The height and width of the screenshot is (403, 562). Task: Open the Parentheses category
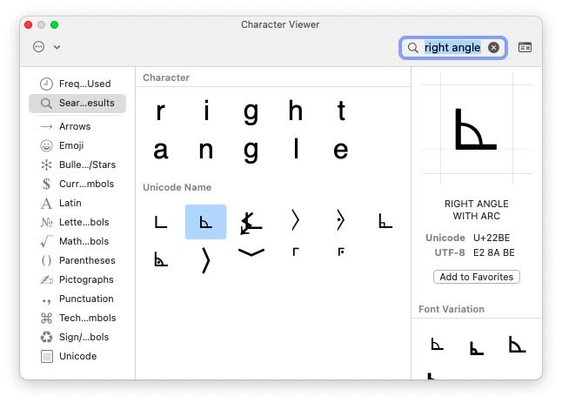pyautogui.click(x=77, y=260)
